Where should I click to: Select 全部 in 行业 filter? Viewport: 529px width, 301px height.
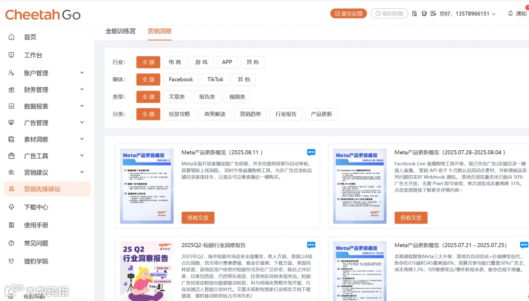(x=148, y=62)
